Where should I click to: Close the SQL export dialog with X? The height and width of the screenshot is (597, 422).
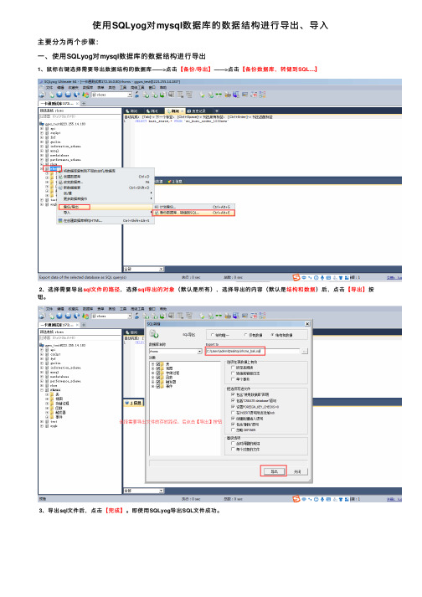click(x=307, y=324)
